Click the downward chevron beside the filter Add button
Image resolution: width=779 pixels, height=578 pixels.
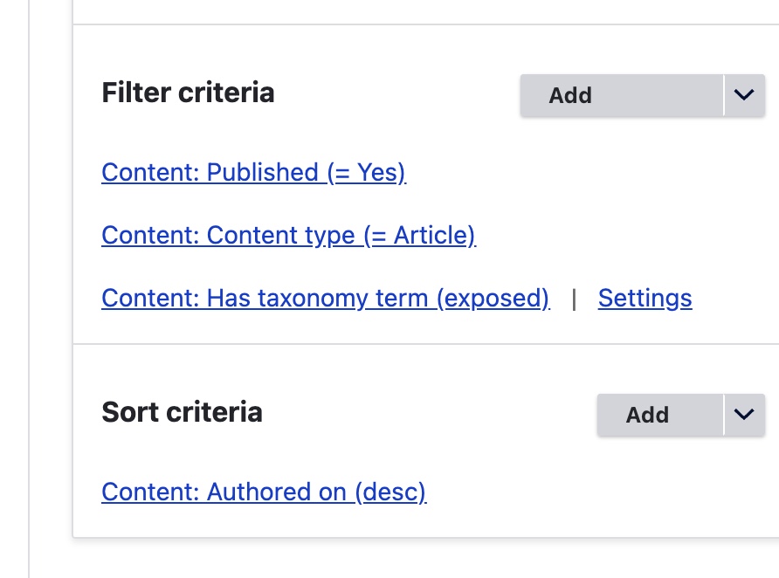[x=744, y=95]
